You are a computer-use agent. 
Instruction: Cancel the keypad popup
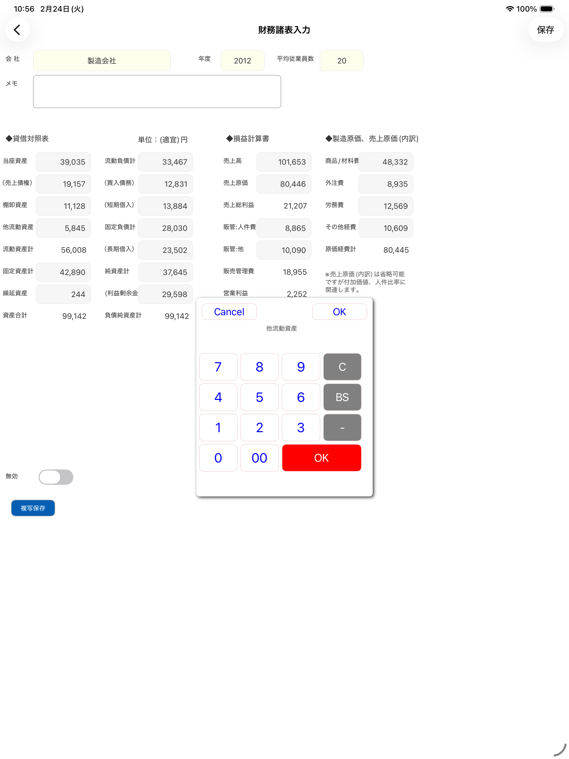[x=229, y=312]
